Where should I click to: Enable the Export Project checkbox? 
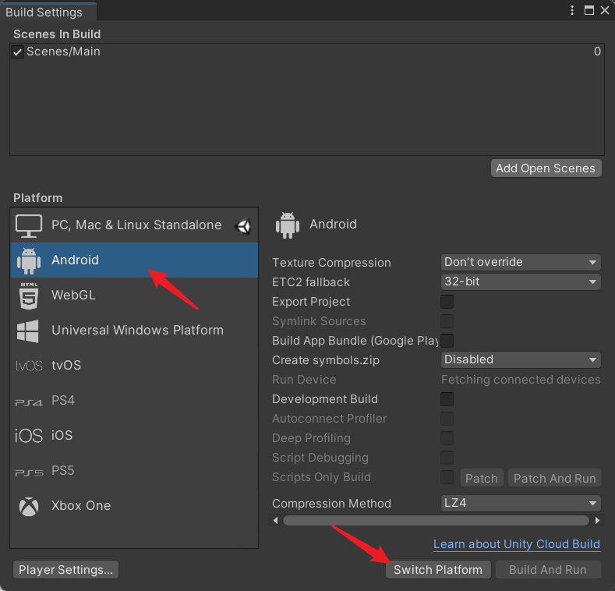[447, 302]
